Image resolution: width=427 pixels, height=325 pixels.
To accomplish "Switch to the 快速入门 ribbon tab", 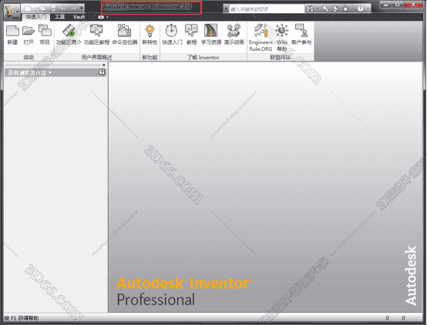I will (35, 17).
